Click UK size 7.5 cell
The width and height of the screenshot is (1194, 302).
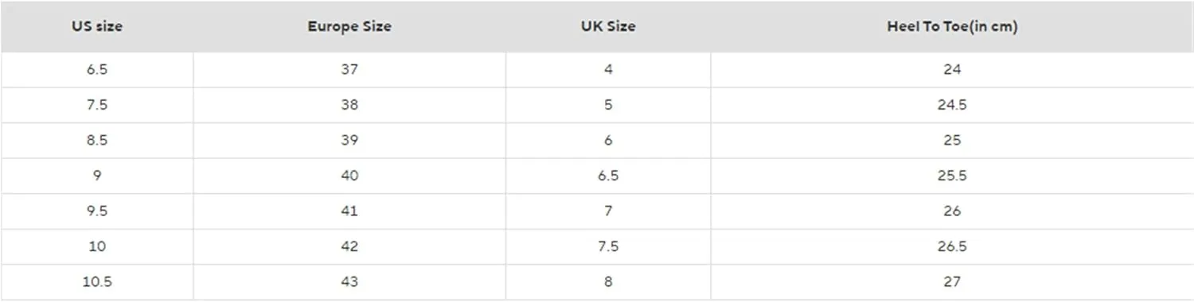[608, 246]
